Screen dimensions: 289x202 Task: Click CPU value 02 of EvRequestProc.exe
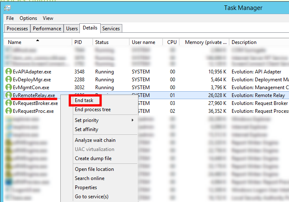pos(173,111)
